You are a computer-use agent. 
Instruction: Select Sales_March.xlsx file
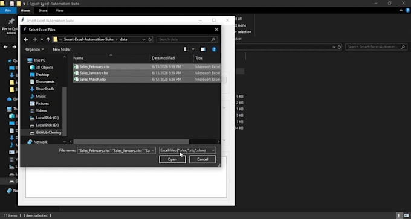click(146, 79)
